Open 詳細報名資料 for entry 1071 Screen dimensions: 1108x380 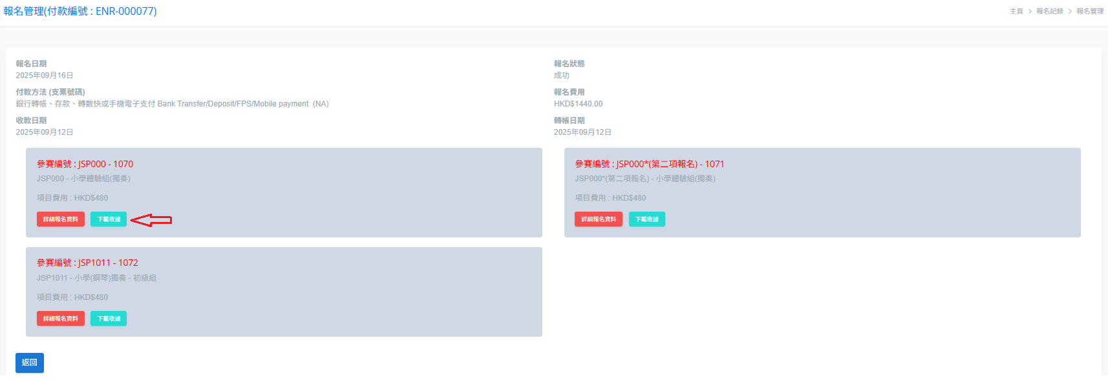(599, 219)
